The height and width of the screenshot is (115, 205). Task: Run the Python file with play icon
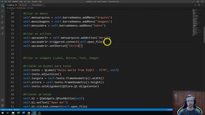pos(195,5)
